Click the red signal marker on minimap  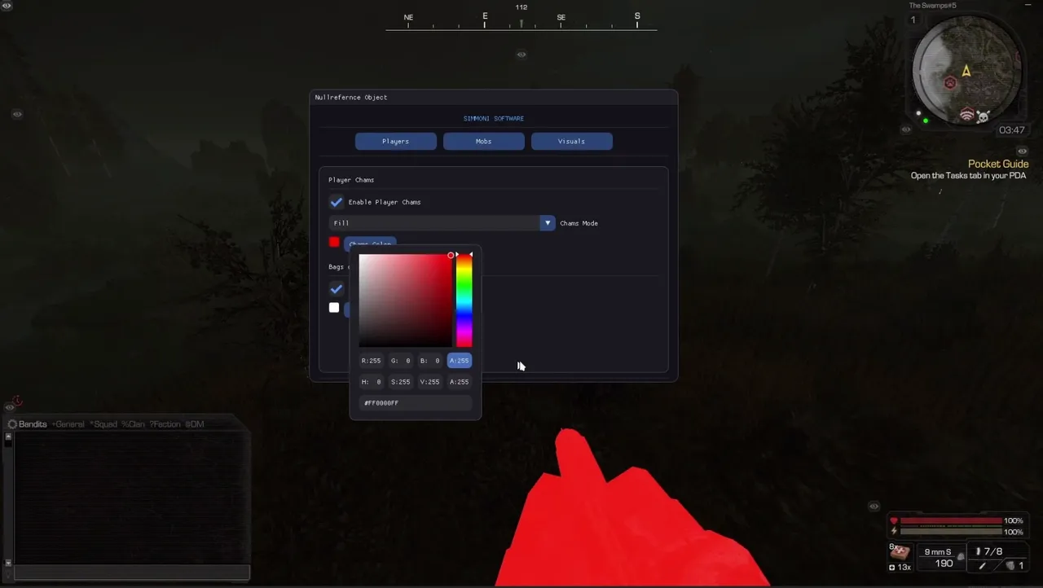(x=967, y=115)
